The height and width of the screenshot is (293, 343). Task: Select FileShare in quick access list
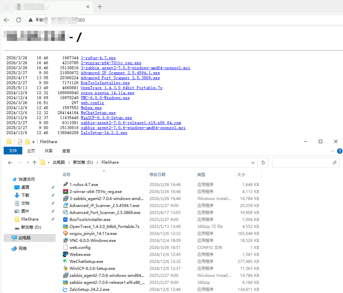[30, 219]
